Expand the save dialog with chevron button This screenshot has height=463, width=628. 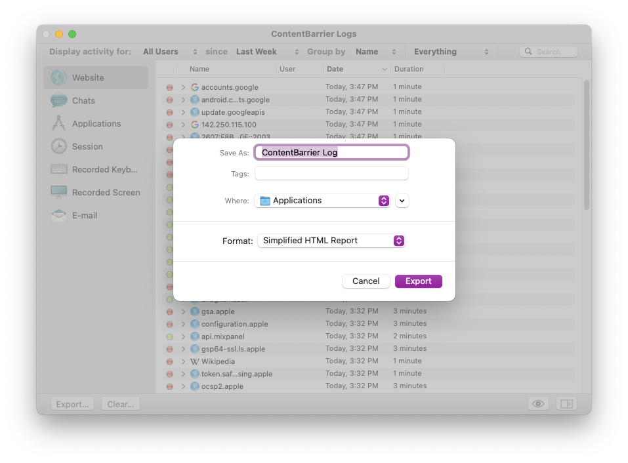point(402,201)
